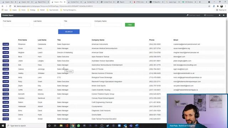Click the wrench DataPage link in preview bar
The height and width of the screenshot is (128, 228).
(193, 15)
